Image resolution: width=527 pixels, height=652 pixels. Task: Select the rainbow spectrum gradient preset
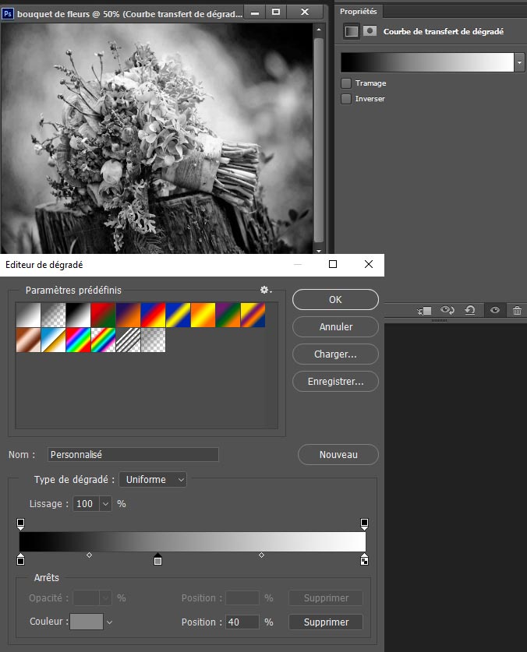[x=79, y=339]
